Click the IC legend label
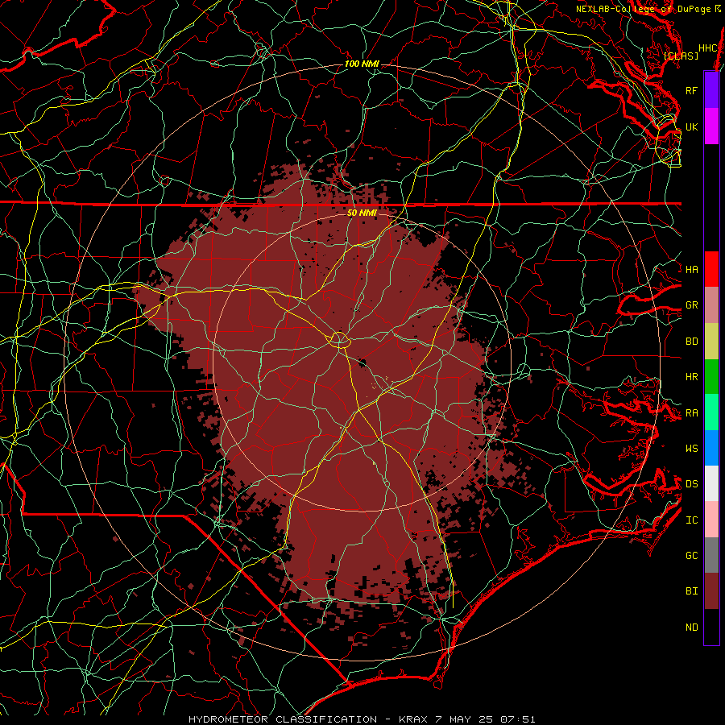Image resolution: width=725 pixels, height=725 pixels. pyautogui.click(x=691, y=520)
